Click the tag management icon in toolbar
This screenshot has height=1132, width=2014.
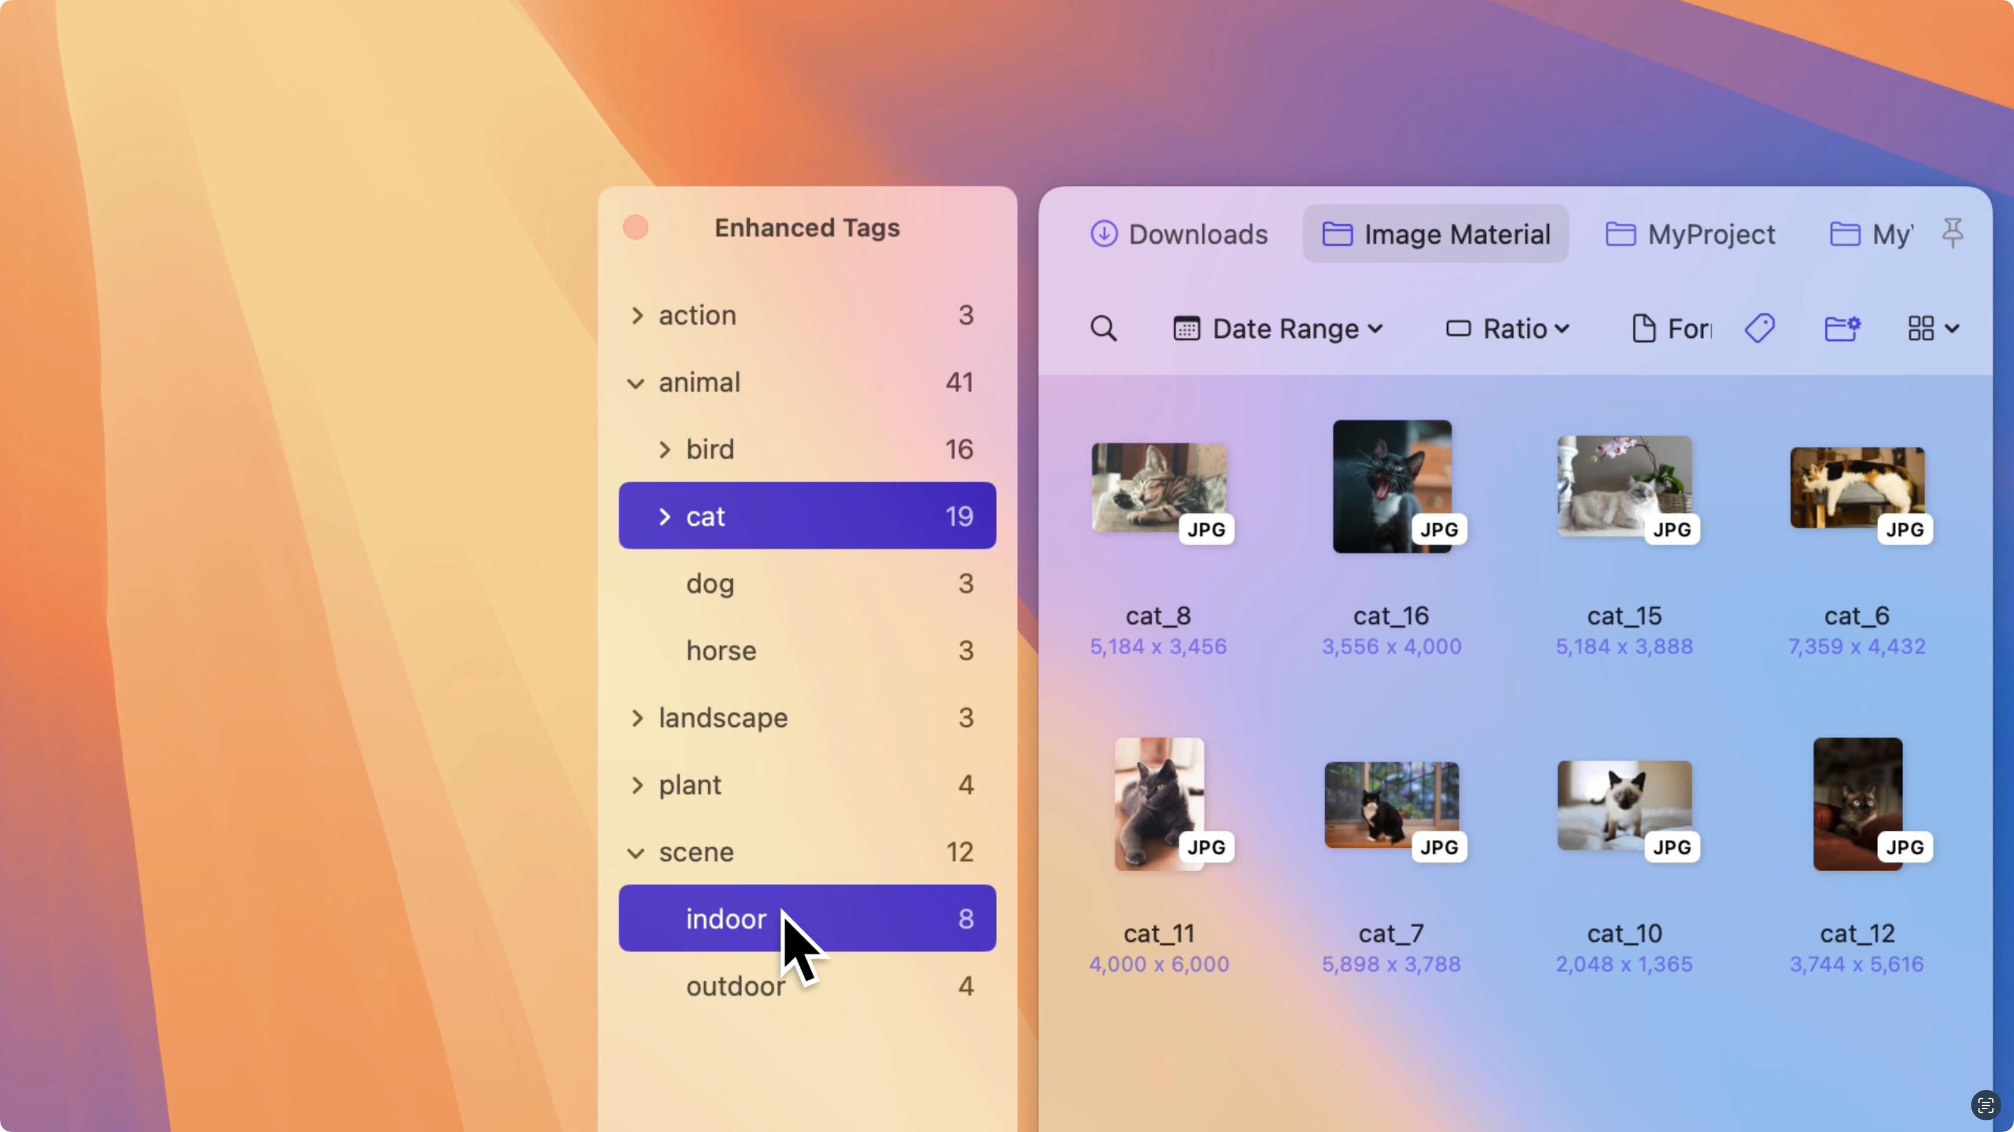[1761, 329]
